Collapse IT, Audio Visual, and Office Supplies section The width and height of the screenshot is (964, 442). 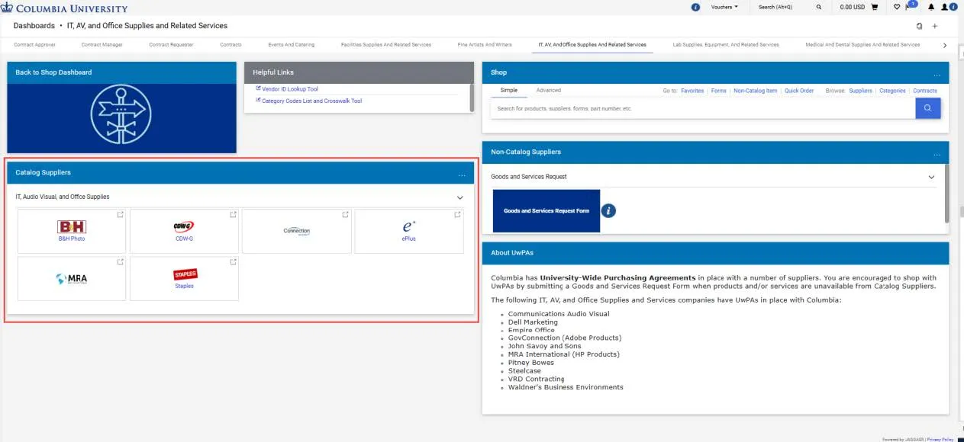click(x=459, y=197)
